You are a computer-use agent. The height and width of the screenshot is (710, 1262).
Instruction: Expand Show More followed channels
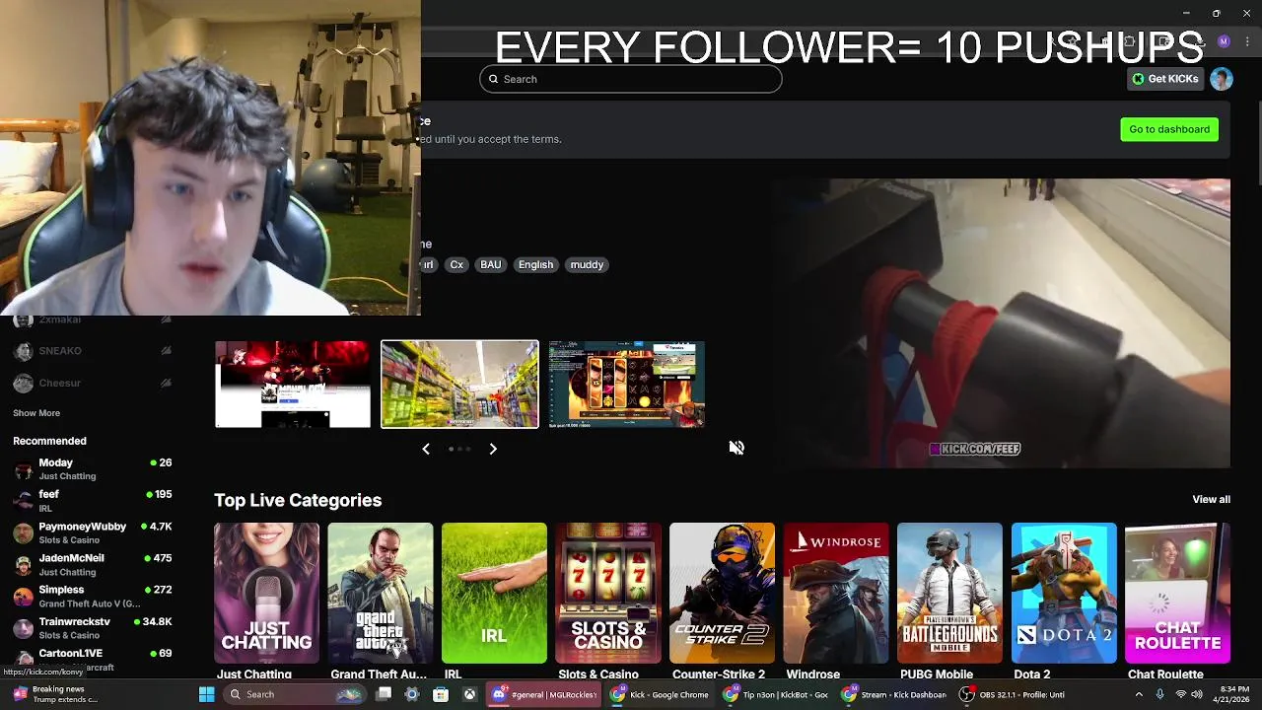tap(36, 413)
